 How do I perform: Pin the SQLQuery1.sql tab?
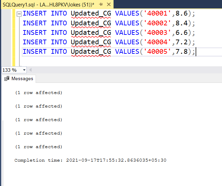101,4
